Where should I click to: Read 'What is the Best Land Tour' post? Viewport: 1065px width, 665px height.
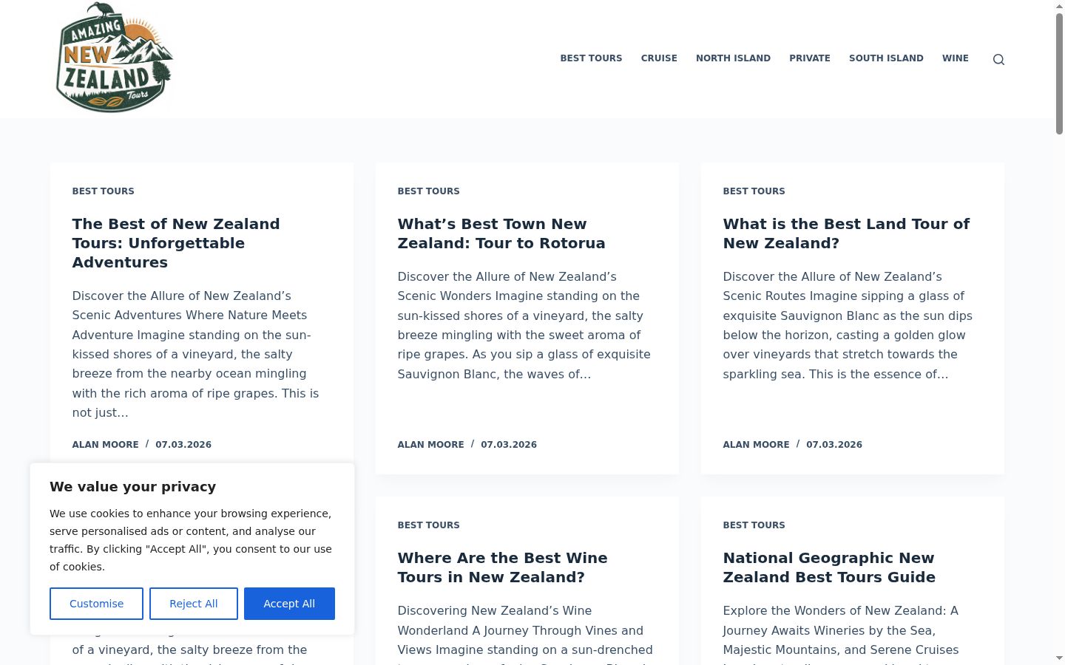846,233
